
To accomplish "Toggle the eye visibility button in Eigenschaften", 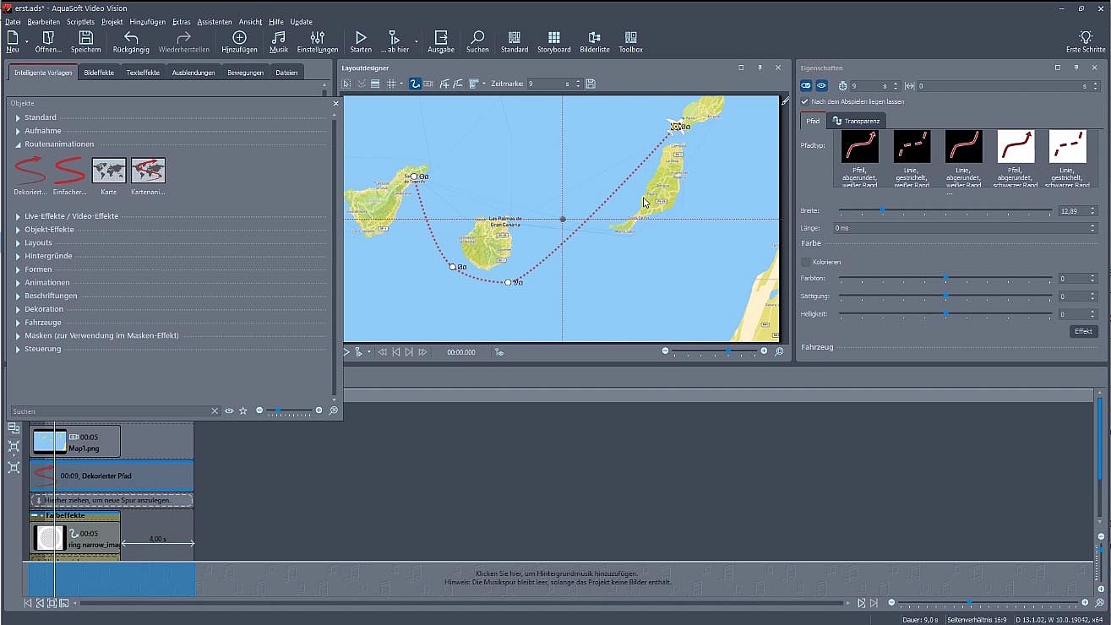I will pyautogui.click(x=821, y=85).
